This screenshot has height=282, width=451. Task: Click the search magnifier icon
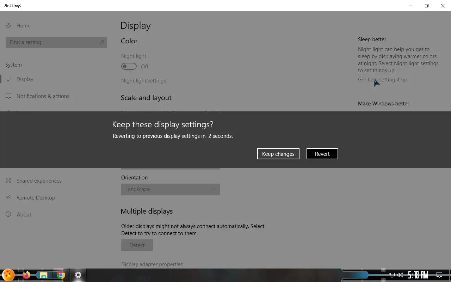point(102,42)
